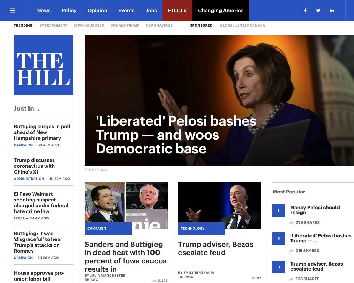The image size is (354, 283).
Task: Open most popular item Nancy Pelosi should resign
Action: 315,210
